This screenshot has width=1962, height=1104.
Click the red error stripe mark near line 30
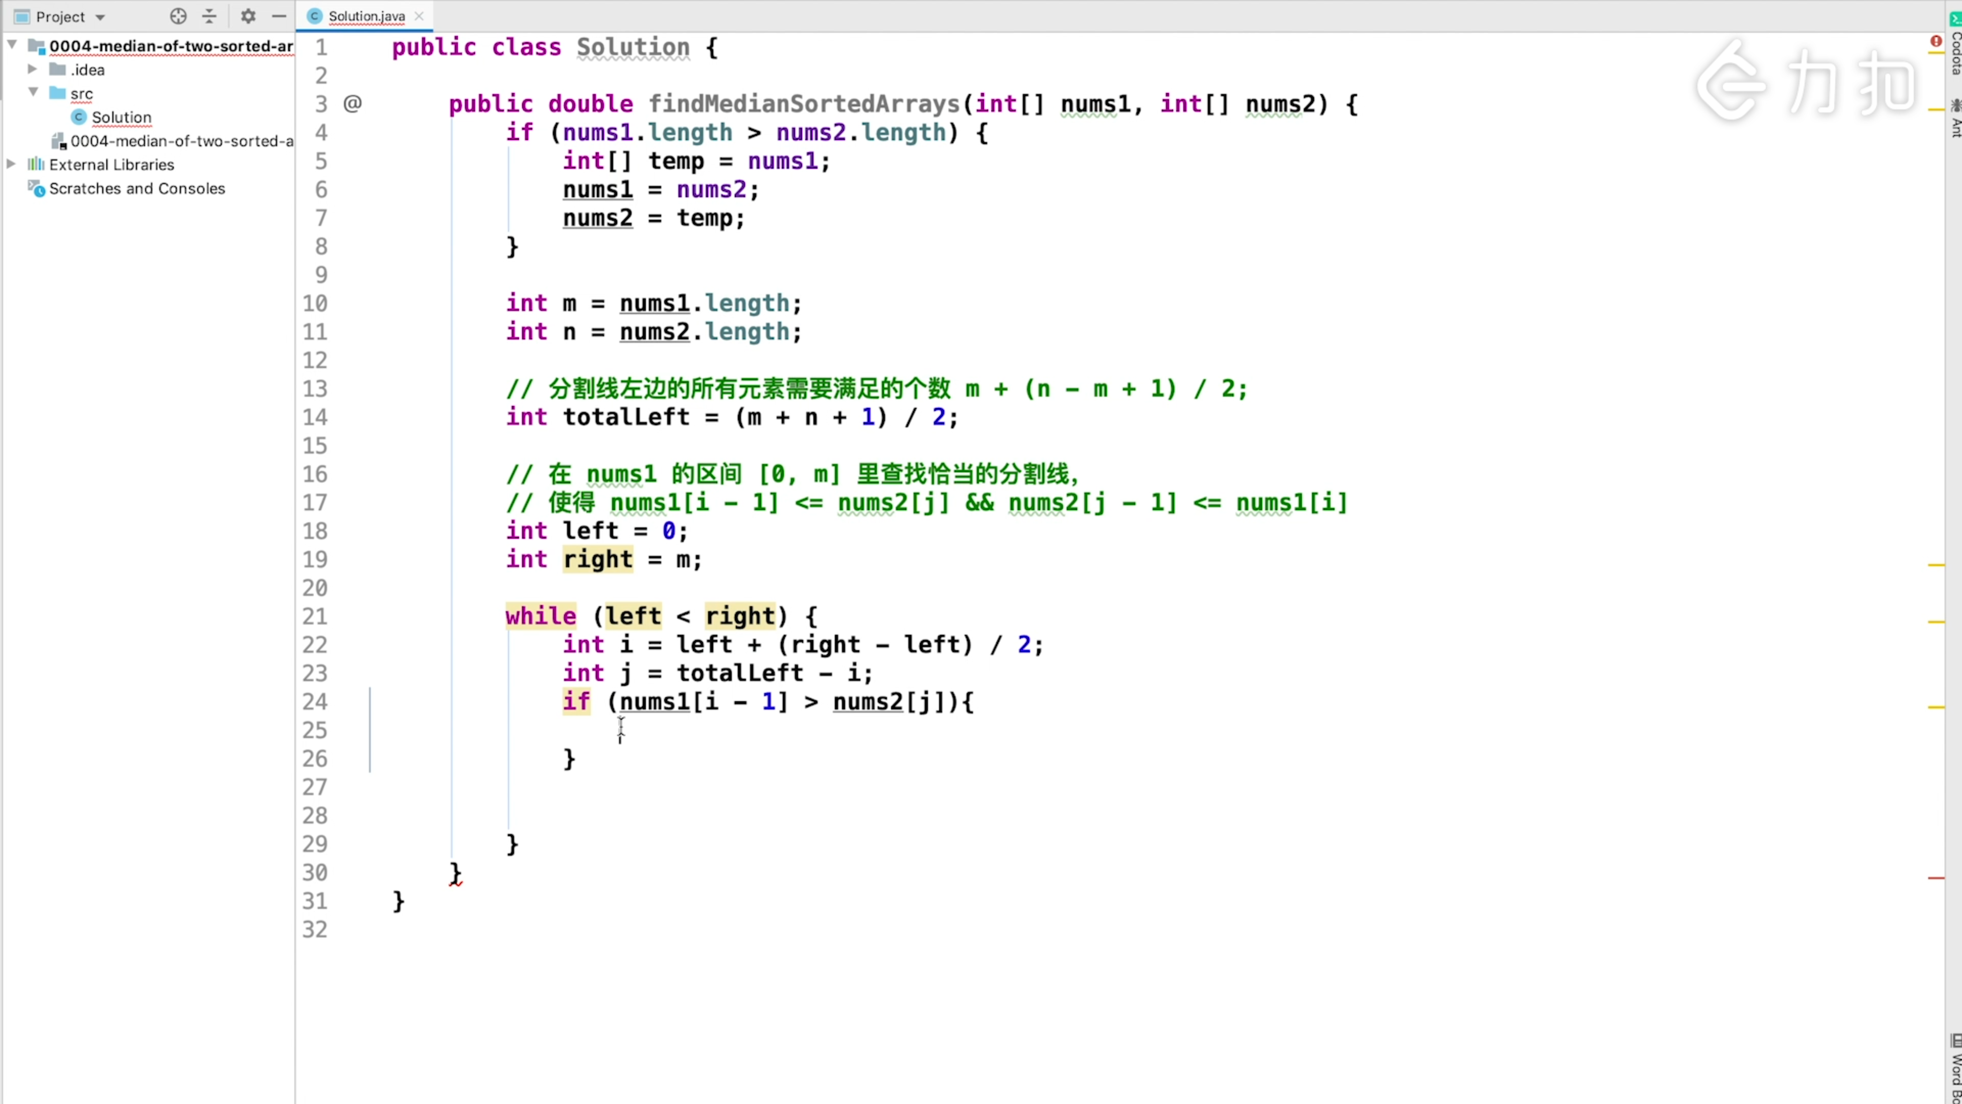point(1936,879)
